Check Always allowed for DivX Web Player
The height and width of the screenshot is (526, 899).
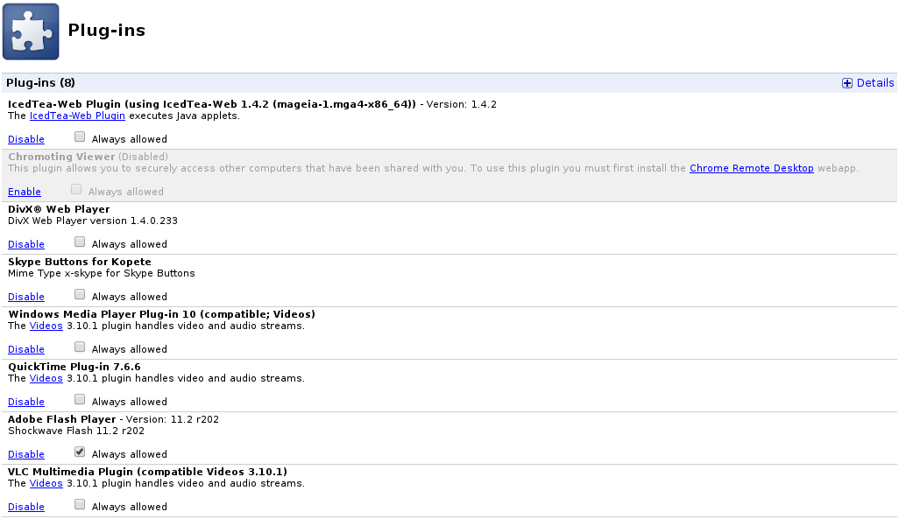(x=80, y=242)
